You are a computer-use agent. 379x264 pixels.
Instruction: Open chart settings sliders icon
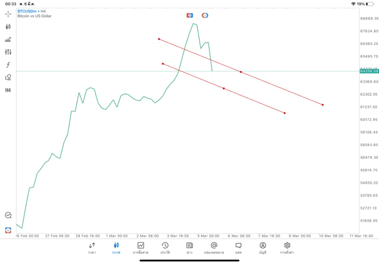point(8,52)
